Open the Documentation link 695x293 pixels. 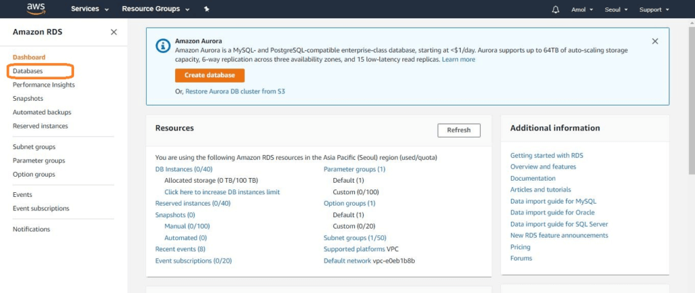[x=533, y=178]
